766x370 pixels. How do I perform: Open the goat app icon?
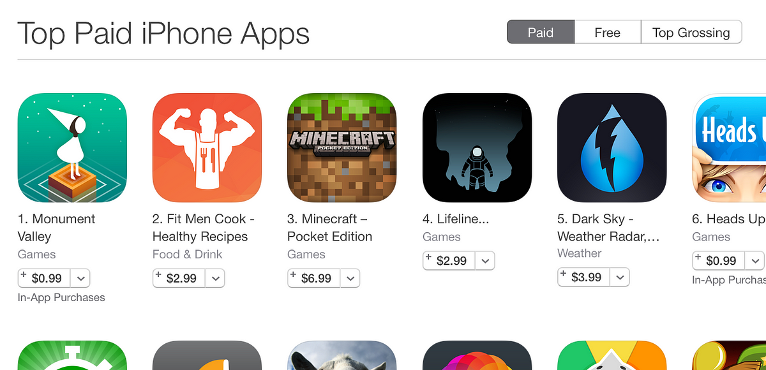(342, 355)
